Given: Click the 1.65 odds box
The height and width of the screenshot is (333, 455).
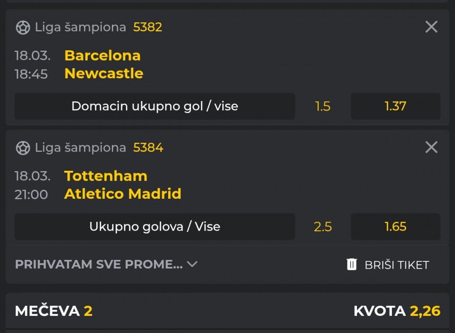Looking at the screenshot, I should [395, 227].
